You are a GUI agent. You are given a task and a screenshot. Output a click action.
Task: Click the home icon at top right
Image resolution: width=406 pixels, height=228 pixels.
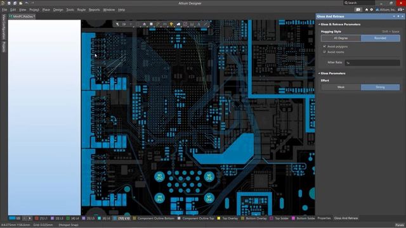coord(367,9)
